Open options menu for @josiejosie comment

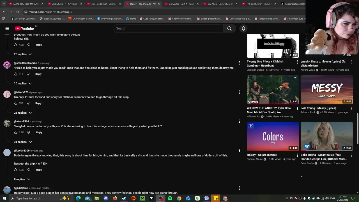pos(239,188)
